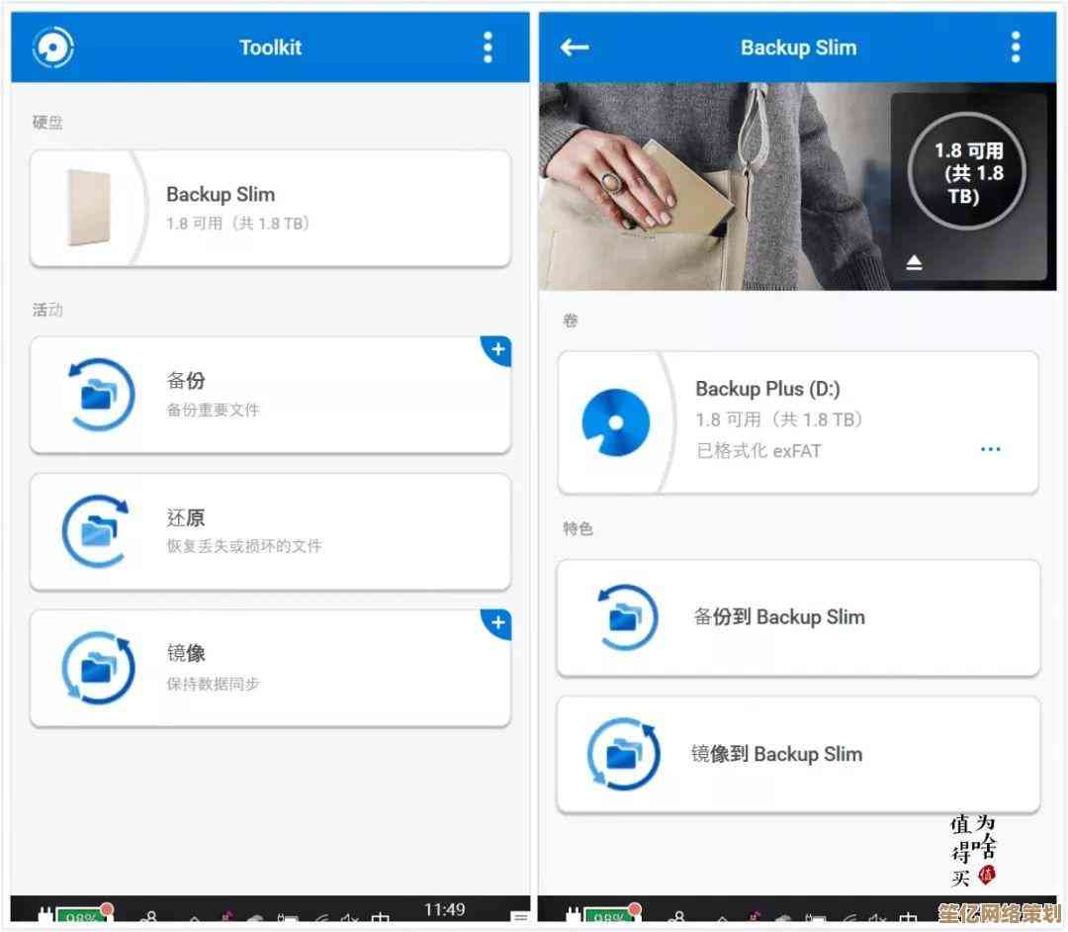Add a mirror folder with plus badge
The width and height of the screenshot is (1068, 932).
tap(497, 623)
